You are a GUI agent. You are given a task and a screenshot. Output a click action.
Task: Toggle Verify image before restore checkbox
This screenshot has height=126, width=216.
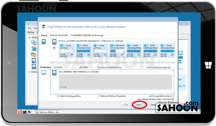[x=173, y=96]
